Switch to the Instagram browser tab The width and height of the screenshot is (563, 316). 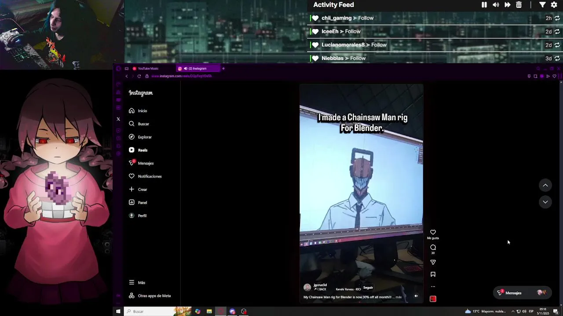point(197,68)
